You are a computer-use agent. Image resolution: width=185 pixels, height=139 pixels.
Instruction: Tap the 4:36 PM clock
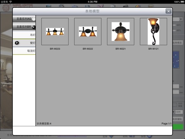tap(92, 2)
